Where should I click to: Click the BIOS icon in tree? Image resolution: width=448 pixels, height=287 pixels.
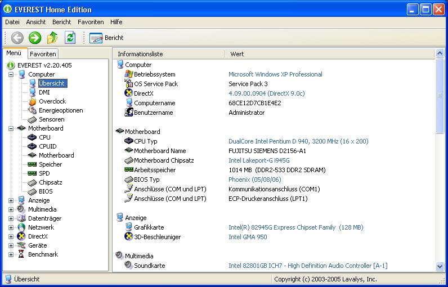(32, 191)
